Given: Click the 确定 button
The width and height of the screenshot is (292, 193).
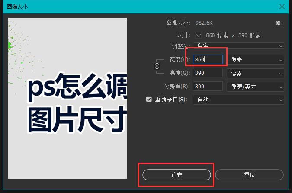Looking at the screenshot, I should pyautogui.click(x=177, y=175).
